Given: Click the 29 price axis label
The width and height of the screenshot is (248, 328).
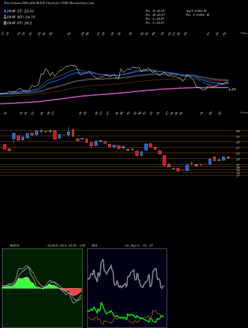Looking at the screenshot, I should point(238,143).
